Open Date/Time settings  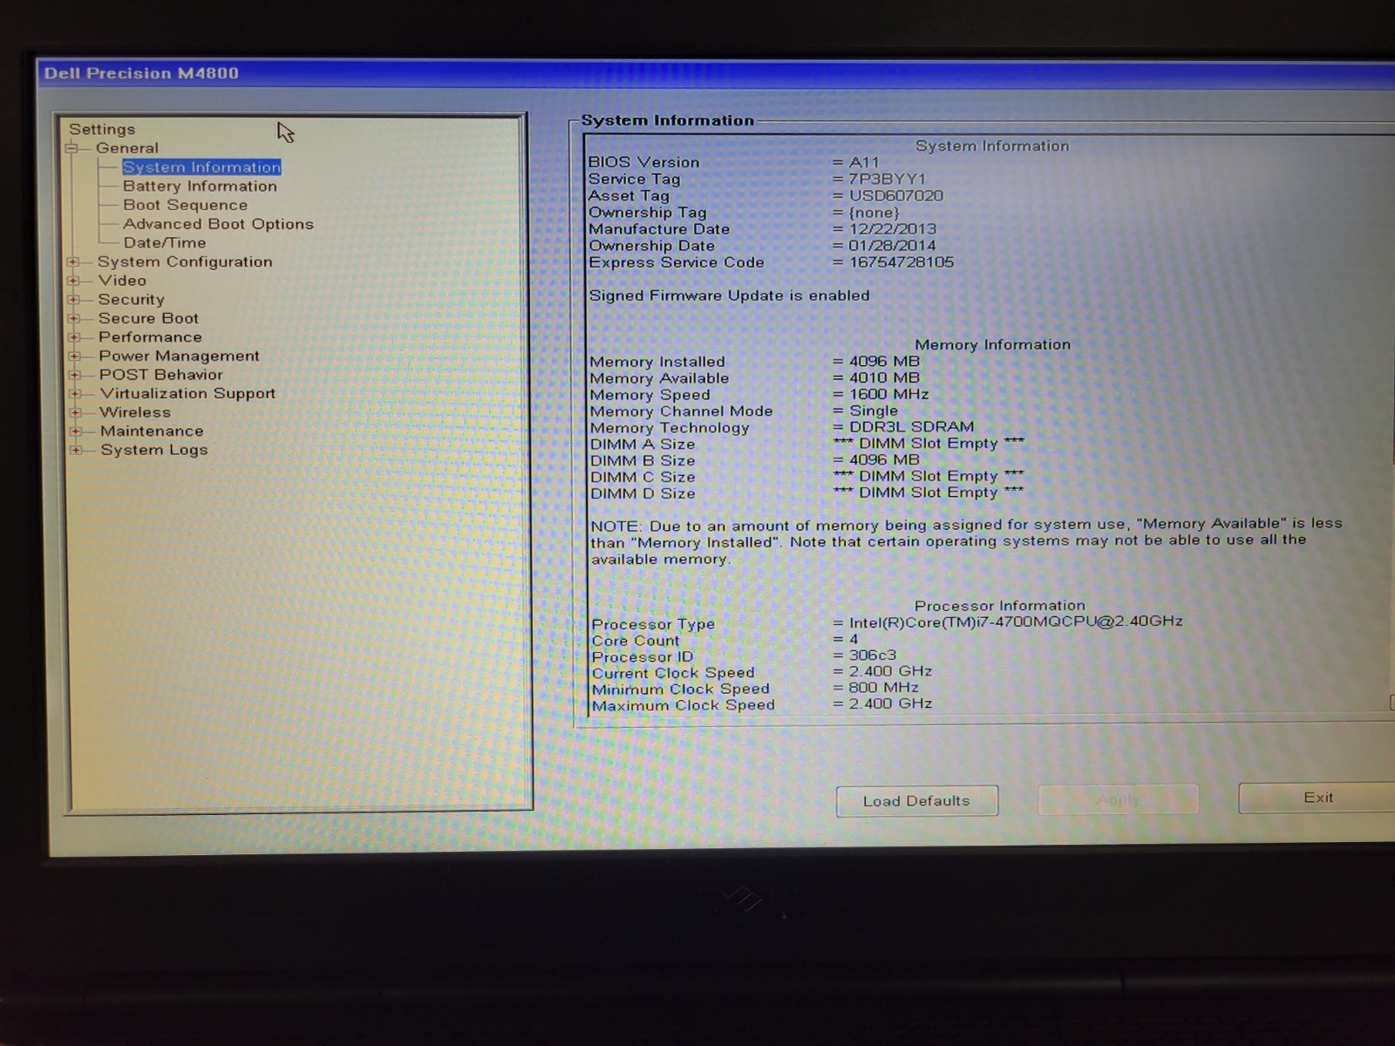[165, 243]
